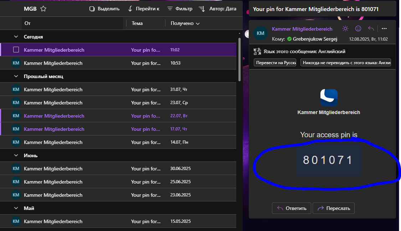Open the email dated 23.07, Ср
The height and width of the screenshot is (231, 401).
[x=118, y=103]
